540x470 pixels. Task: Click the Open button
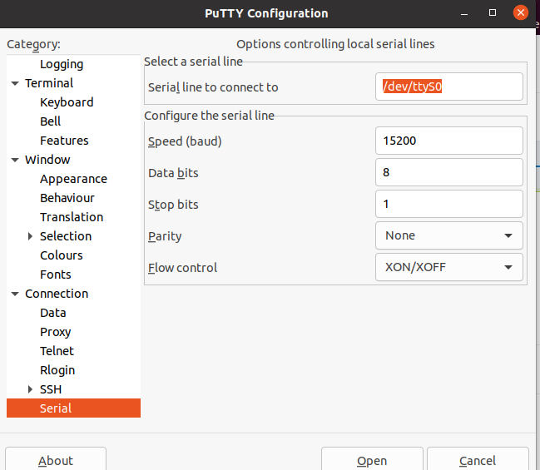coord(372,459)
